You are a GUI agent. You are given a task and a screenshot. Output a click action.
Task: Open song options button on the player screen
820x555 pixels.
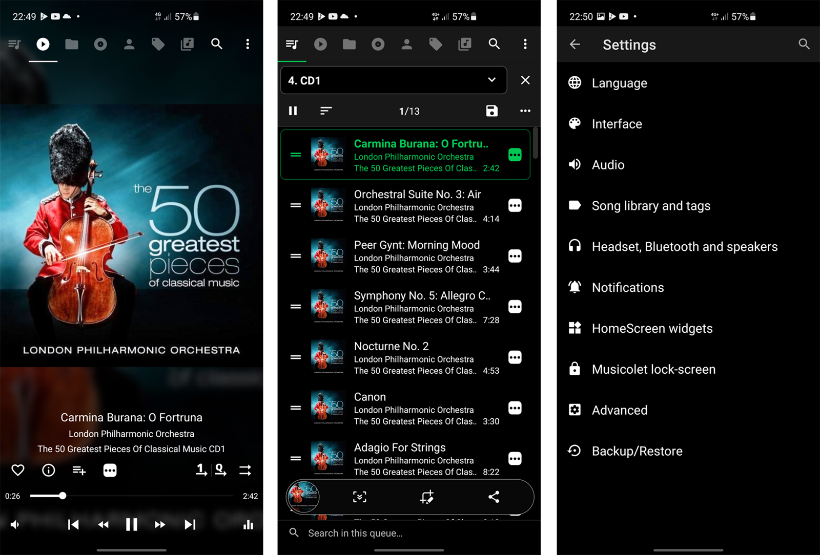[110, 470]
